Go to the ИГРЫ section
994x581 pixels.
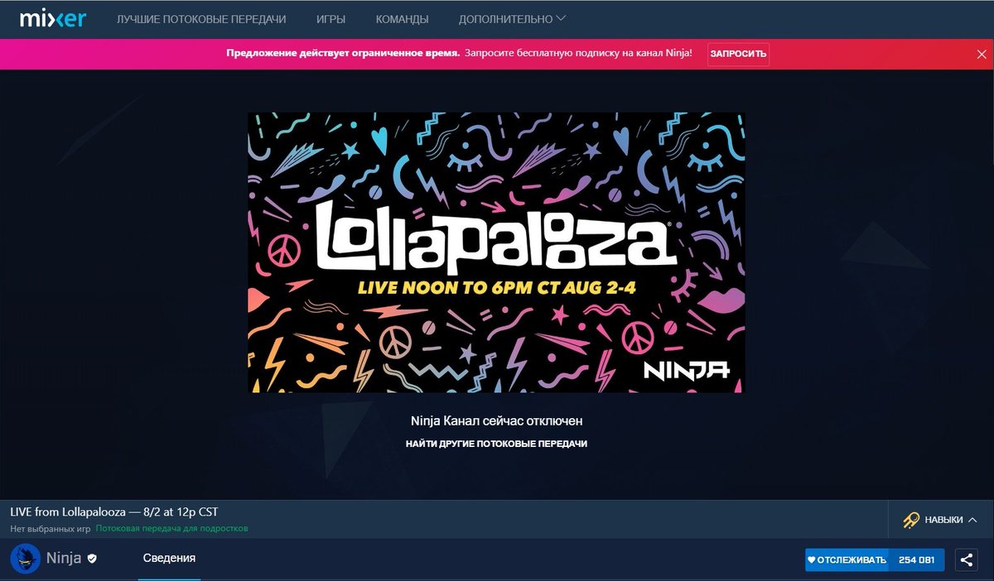[x=331, y=19]
